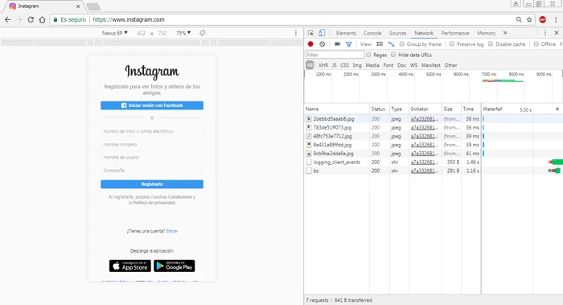Screen dimensions: 563x305
Task: Click the network Filter text field
Action: [x=335, y=55]
